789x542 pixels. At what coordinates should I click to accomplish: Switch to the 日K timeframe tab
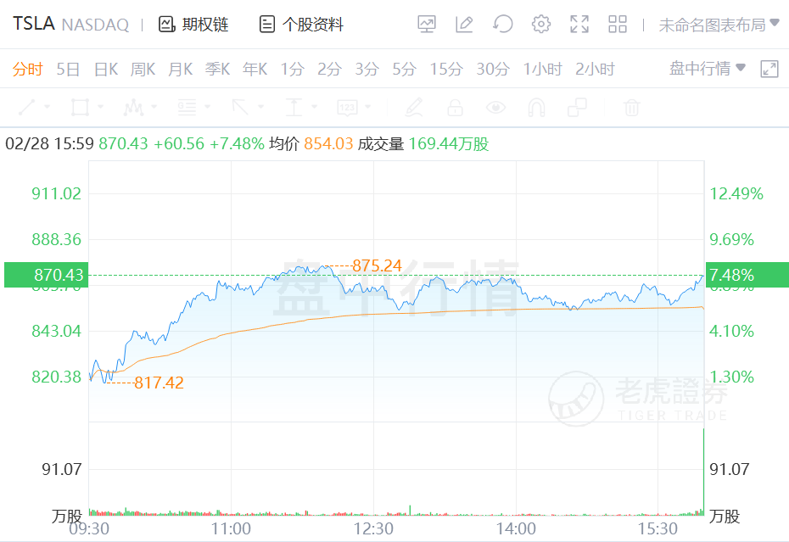click(x=106, y=70)
